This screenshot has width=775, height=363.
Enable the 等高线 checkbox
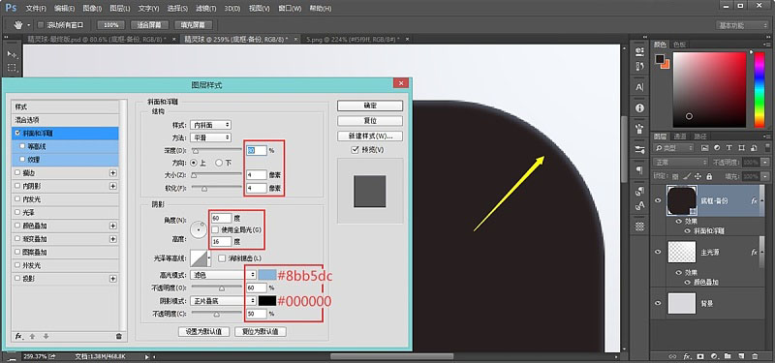22,146
